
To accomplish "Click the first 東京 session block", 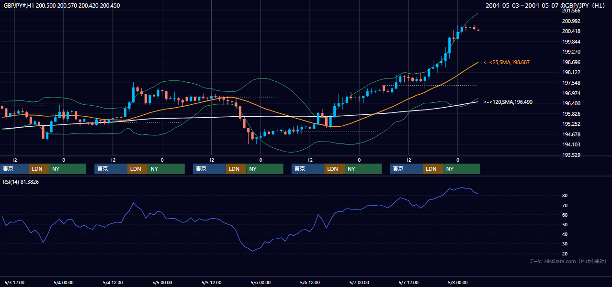I will pyautogui.click(x=14, y=169).
